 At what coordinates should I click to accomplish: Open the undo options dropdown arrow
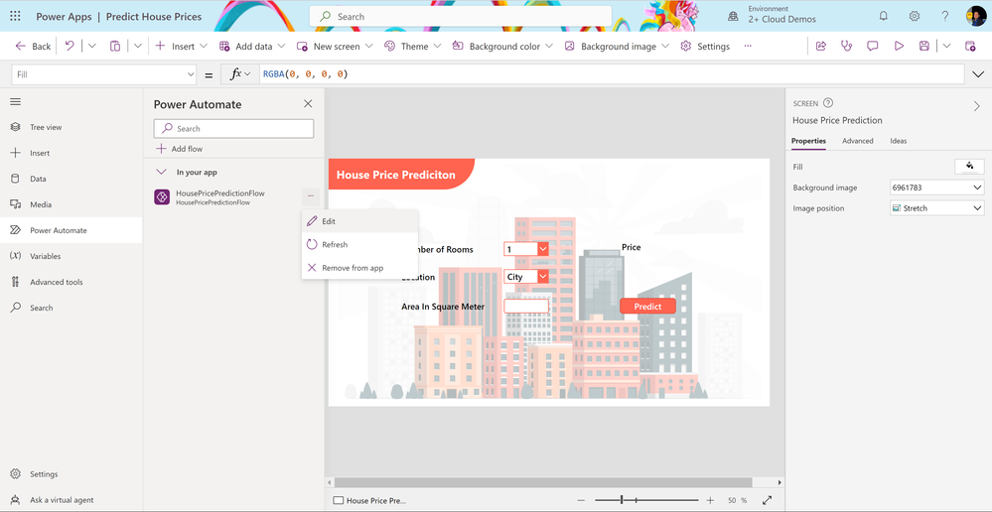(x=91, y=47)
